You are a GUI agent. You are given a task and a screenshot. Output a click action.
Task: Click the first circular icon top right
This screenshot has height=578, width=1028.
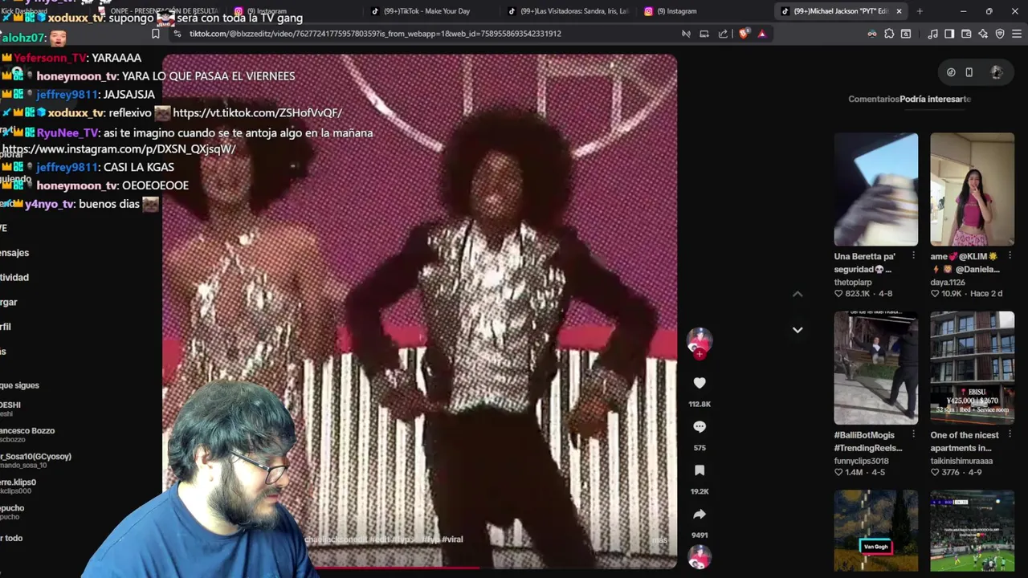coord(951,72)
